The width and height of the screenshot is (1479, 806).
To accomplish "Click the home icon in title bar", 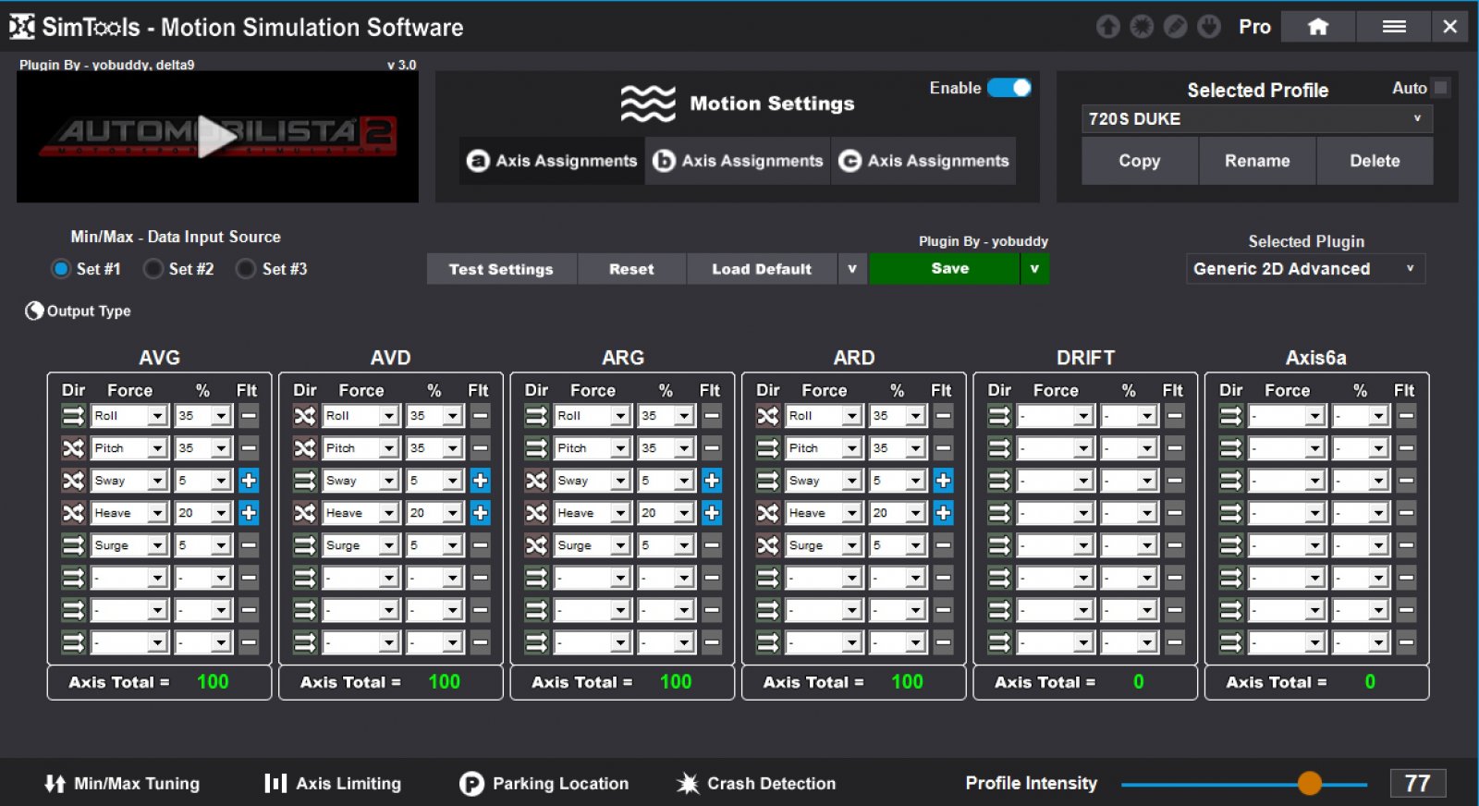I will (x=1318, y=27).
